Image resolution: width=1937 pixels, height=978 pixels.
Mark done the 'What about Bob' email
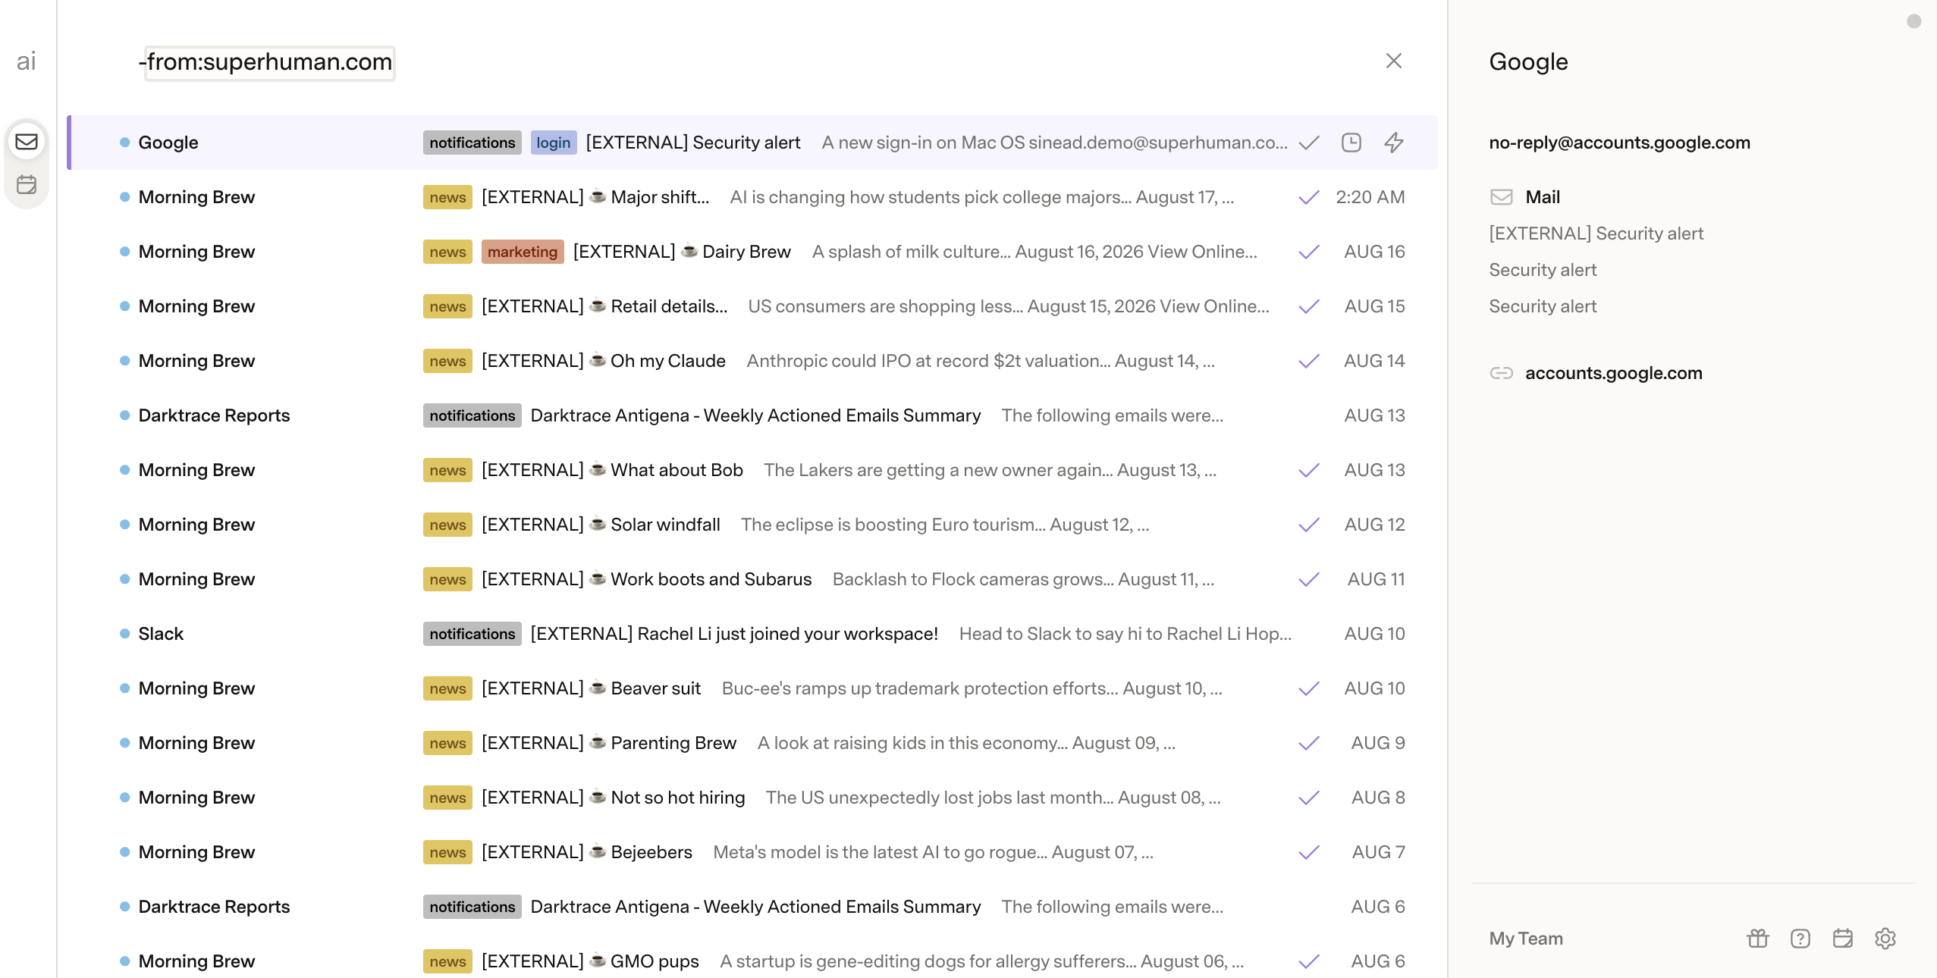pyautogui.click(x=1309, y=470)
